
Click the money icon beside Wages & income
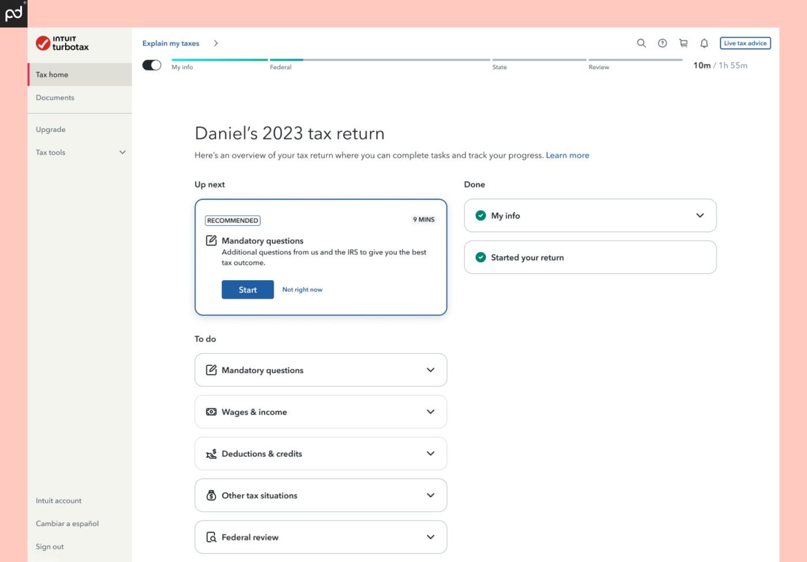(x=211, y=412)
